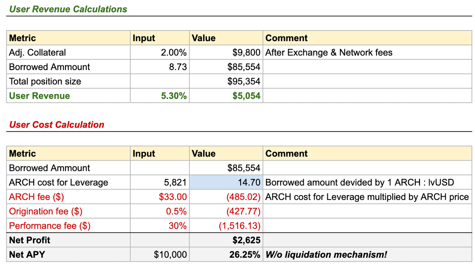Select the $10,000 Net APY input cell
Viewport: 475px width, 270px height.
160,255
